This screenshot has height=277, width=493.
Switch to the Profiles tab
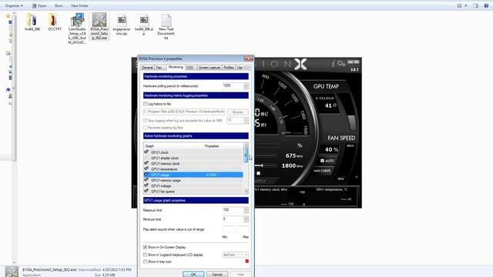point(229,68)
